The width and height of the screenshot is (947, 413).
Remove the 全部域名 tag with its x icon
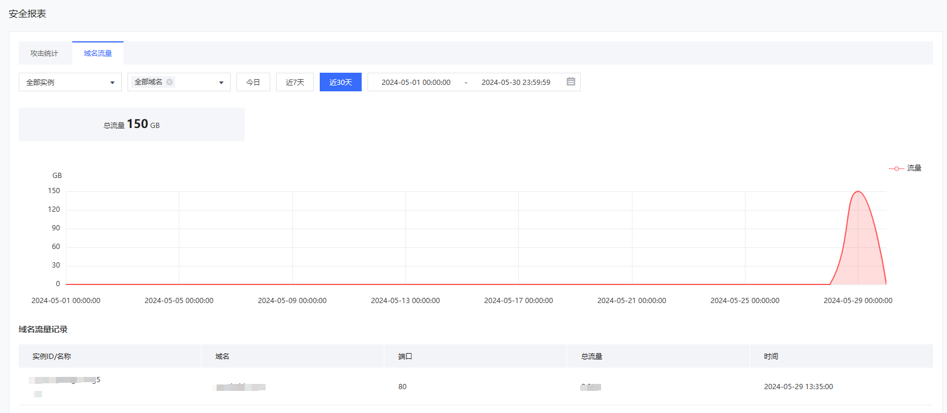169,82
